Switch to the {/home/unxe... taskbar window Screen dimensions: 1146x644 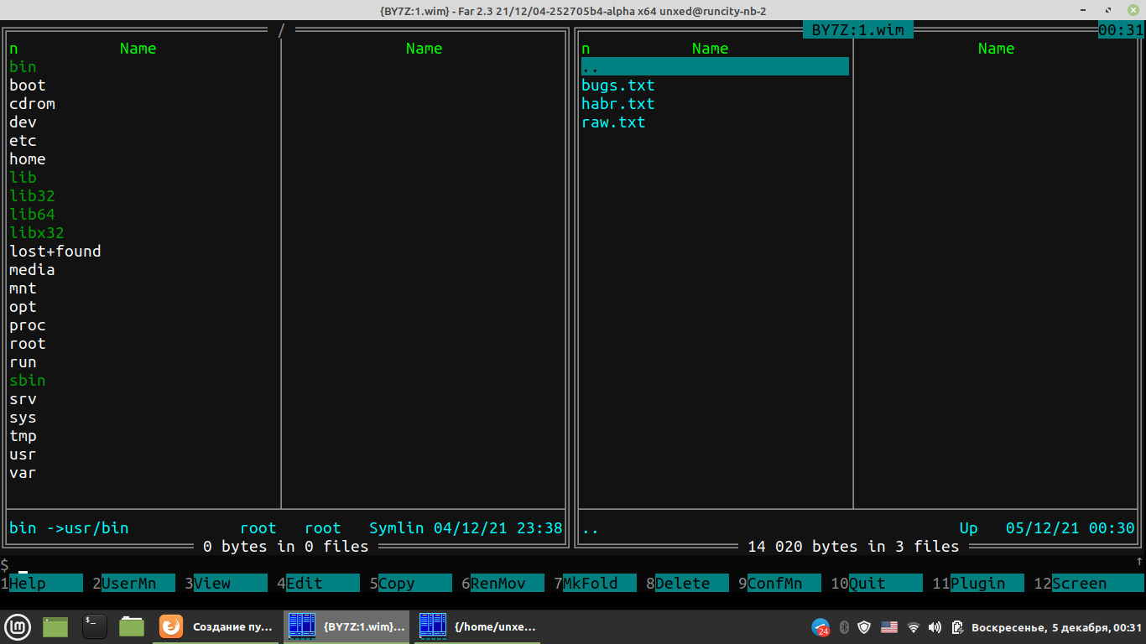pos(478,626)
